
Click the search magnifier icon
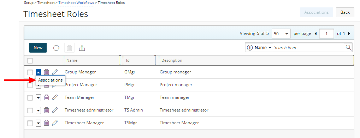[x=349, y=47]
